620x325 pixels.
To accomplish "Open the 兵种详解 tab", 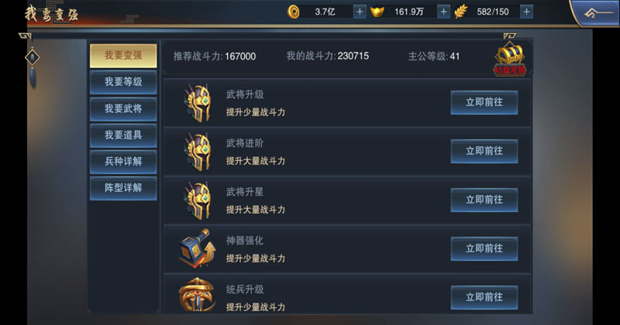I will [x=123, y=162].
